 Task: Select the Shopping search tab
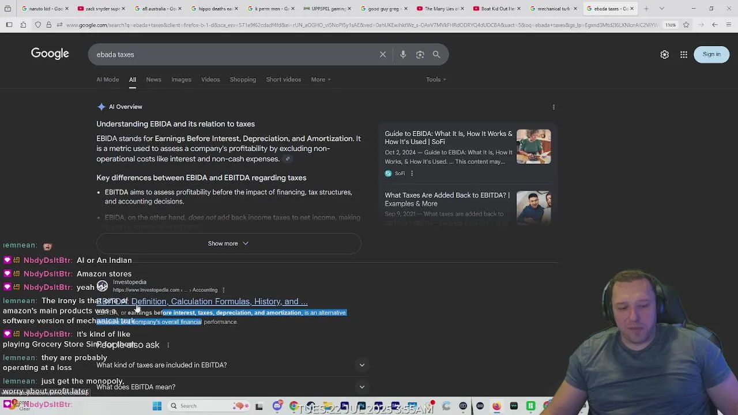[x=243, y=80]
